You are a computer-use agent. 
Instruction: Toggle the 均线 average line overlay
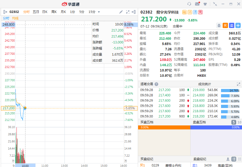[x=15, y=18]
